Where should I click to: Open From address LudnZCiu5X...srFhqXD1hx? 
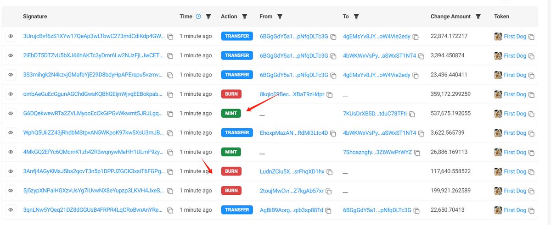292,171
